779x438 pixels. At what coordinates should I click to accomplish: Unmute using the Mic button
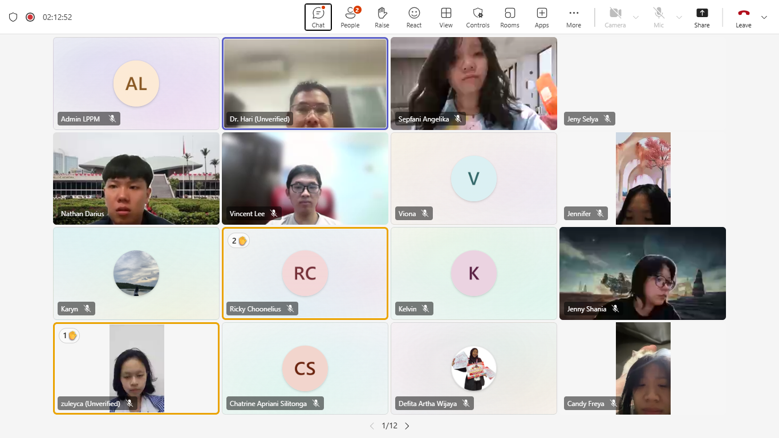point(659,17)
